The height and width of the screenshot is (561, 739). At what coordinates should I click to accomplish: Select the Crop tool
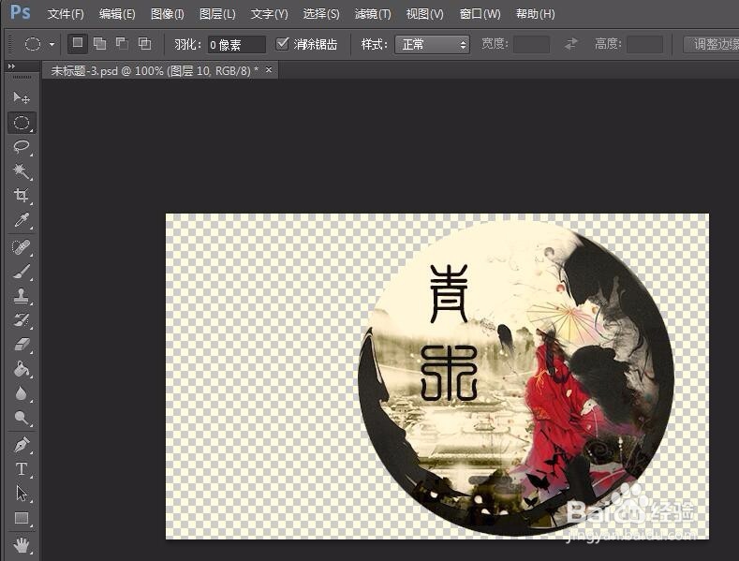click(x=22, y=195)
